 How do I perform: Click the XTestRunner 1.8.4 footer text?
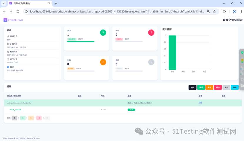tap(21, 138)
